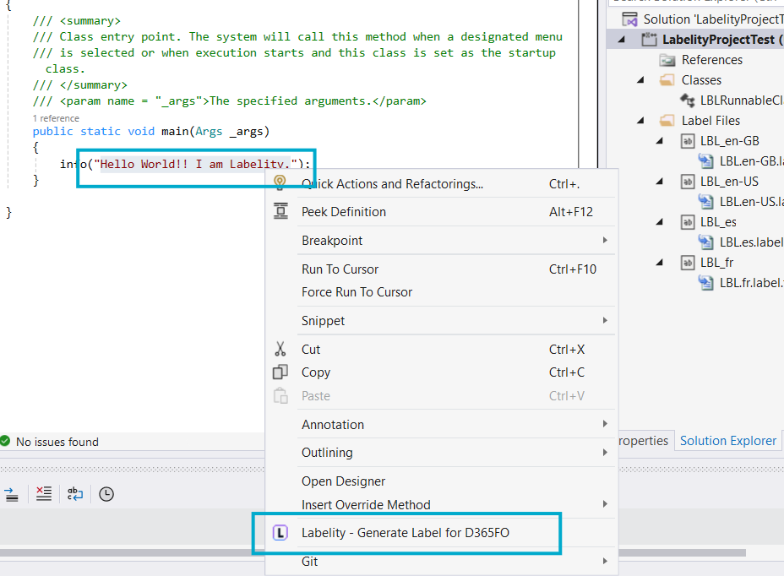
Task: Open the Insert Override Method submenu
Action: (442, 505)
